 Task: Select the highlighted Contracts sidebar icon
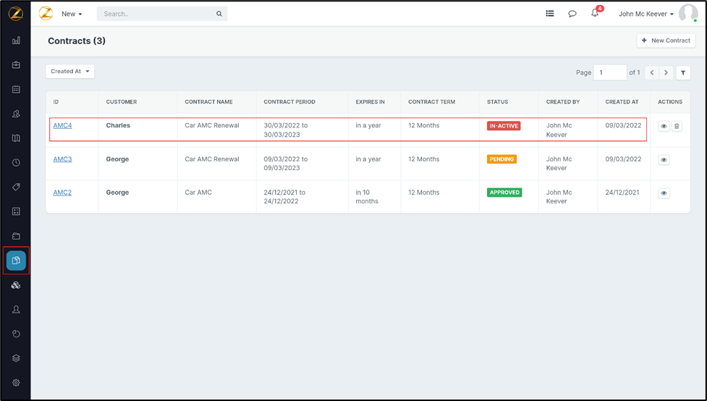16,261
